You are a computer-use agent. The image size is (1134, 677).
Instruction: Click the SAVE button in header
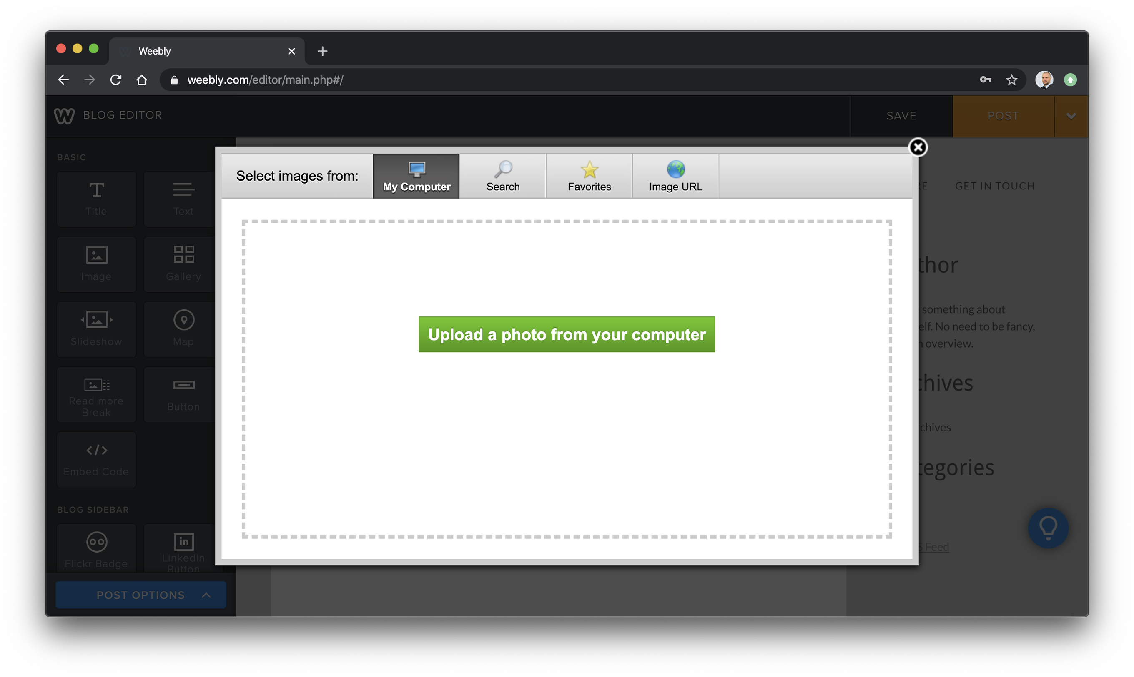[901, 116]
